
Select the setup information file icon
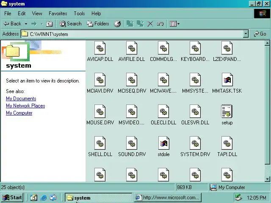click(x=227, y=111)
